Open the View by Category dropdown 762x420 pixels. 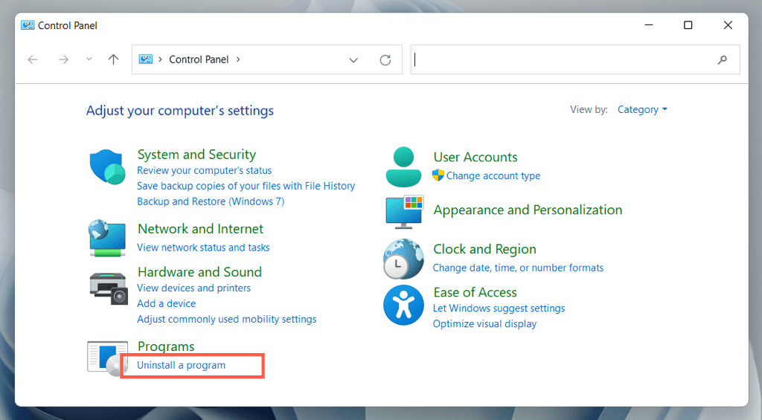[x=642, y=110]
